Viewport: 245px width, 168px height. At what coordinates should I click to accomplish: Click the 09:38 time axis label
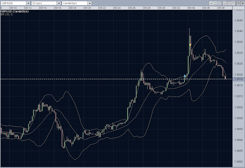(x=221, y=8)
